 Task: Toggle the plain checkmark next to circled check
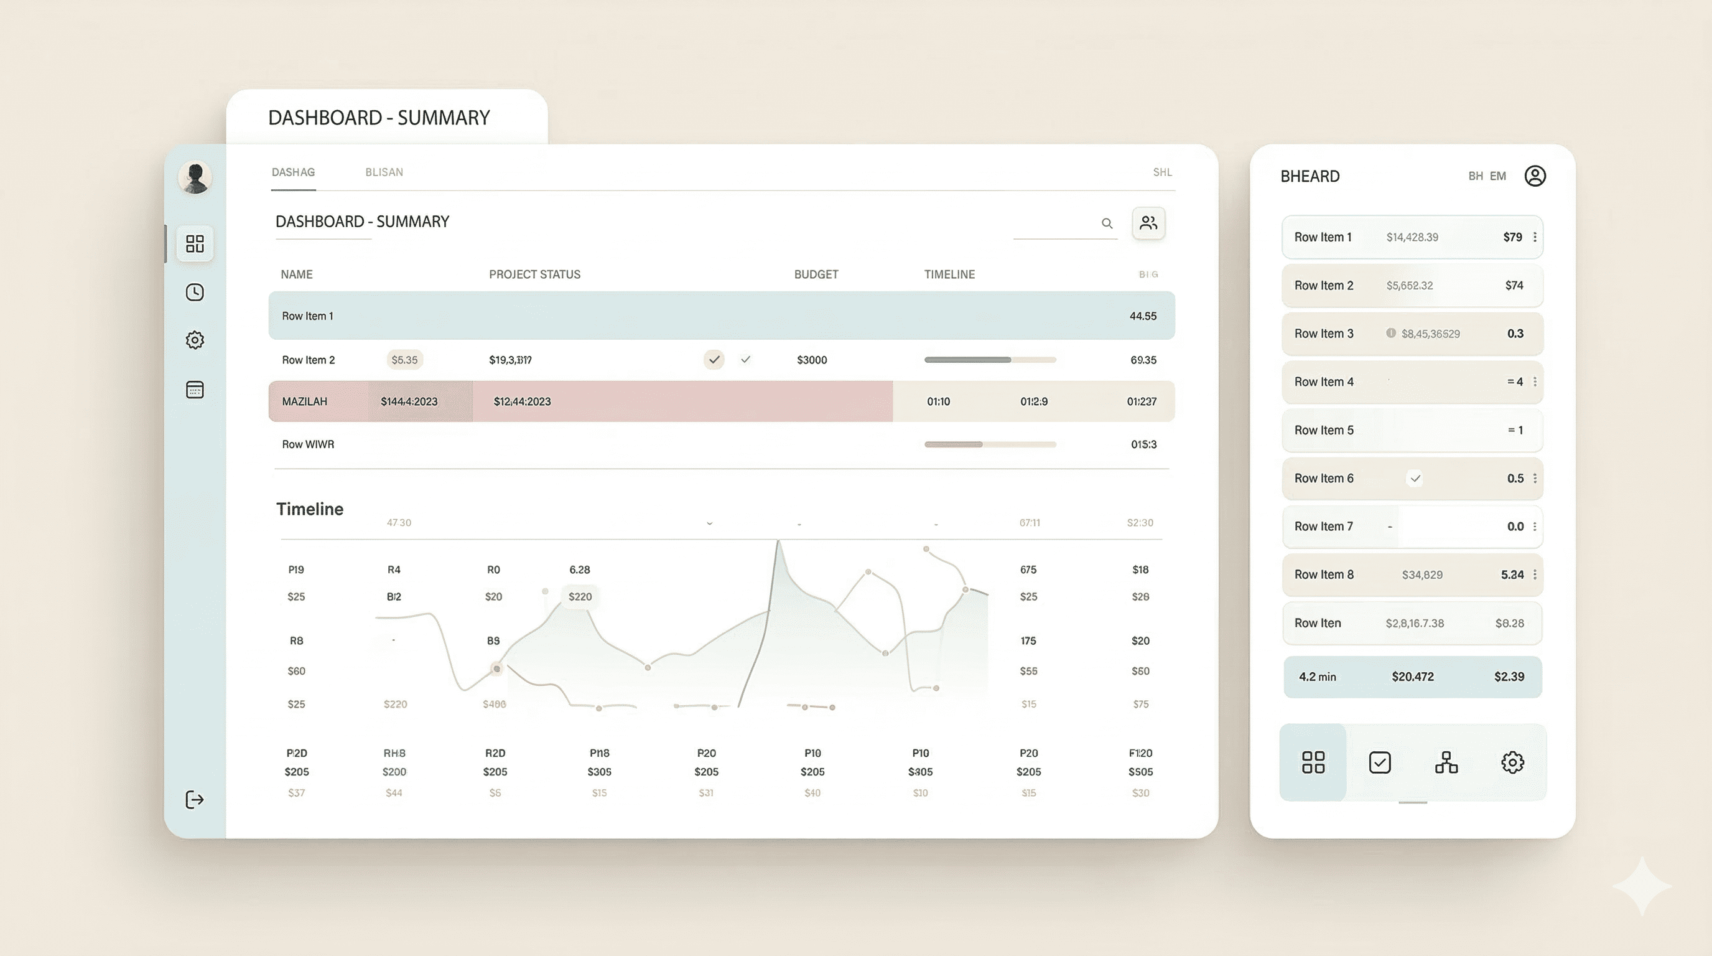[x=746, y=360]
